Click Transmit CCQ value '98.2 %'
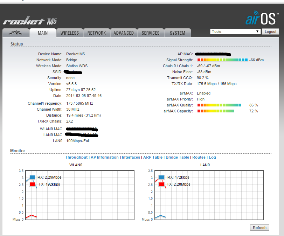284x236 pixels. 203,78
